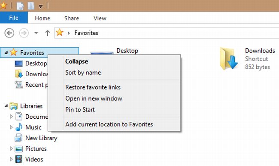
Task: Click the Desktop icon in navigation pane
Action: point(19,64)
